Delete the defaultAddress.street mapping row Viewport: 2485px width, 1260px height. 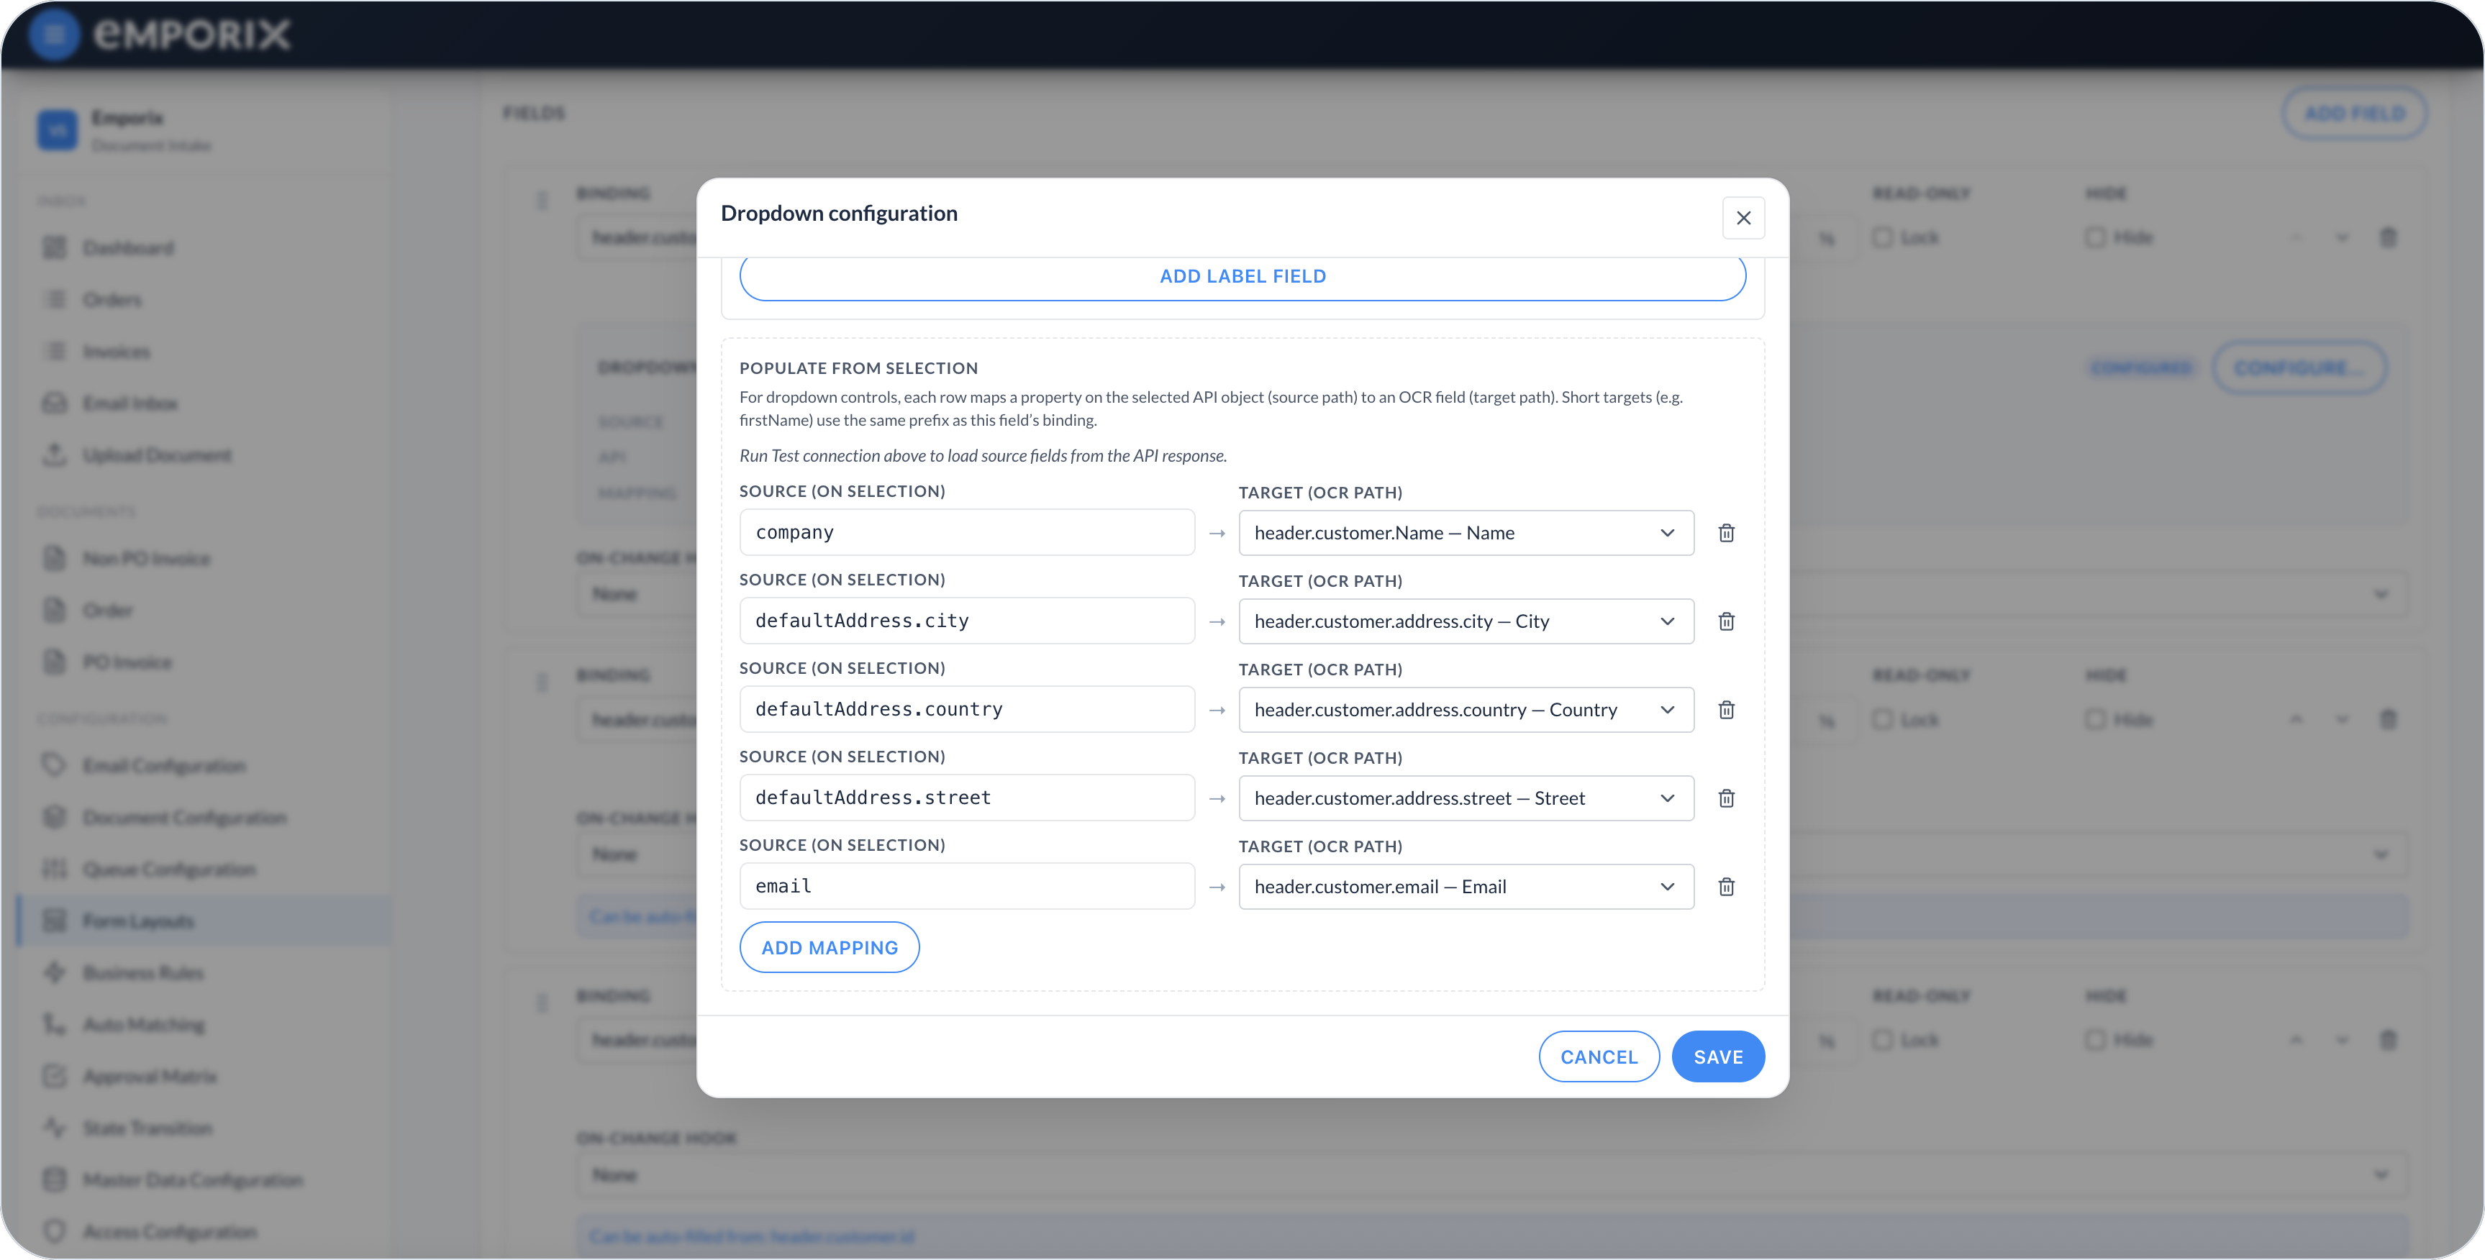(x=1726, y=798)
